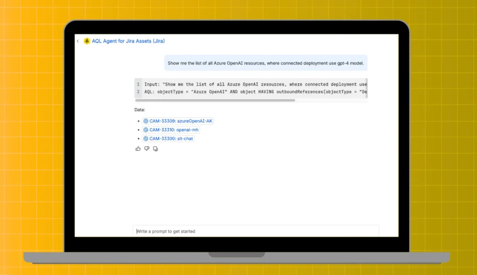Click line number 1 in the code block
Image resolution: width=477 pixels, height=275 pixels.
point(138,85)
